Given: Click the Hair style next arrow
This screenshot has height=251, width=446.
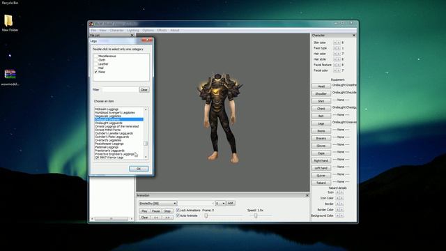Looking at the screenshot, I should pyautogui.click(x=339, y=59).
